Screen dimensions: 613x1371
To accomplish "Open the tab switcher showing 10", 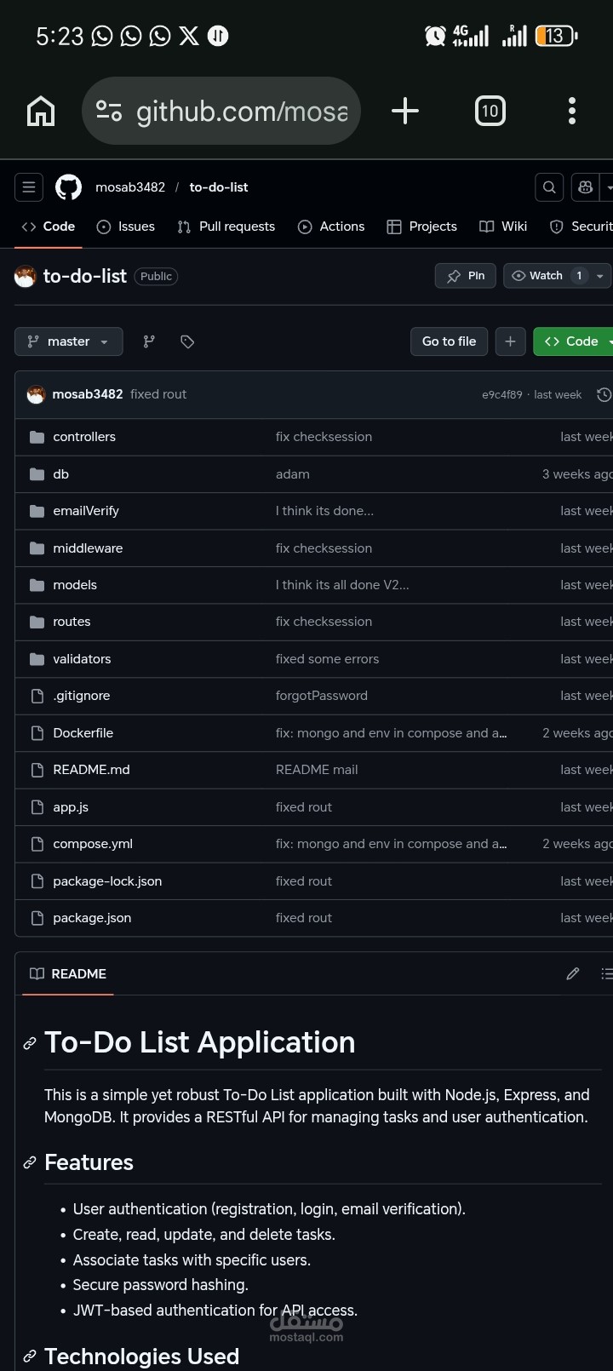I will (490, 111).
